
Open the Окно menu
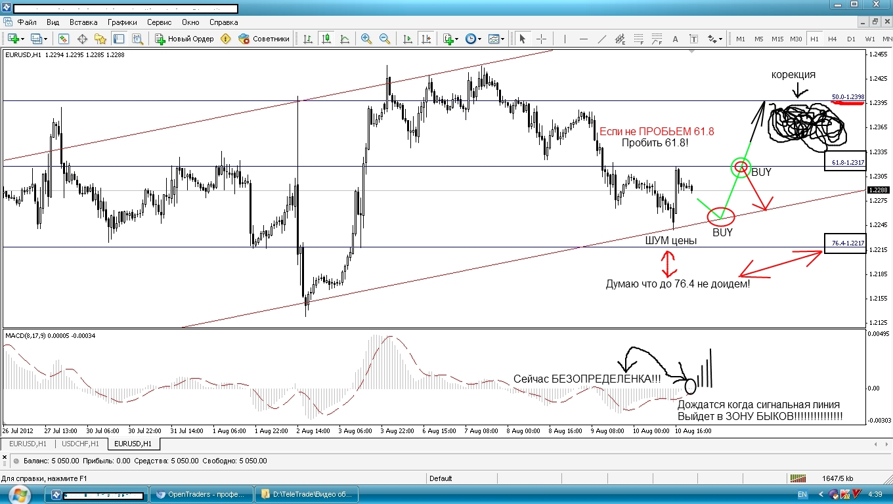coord(190,22)
